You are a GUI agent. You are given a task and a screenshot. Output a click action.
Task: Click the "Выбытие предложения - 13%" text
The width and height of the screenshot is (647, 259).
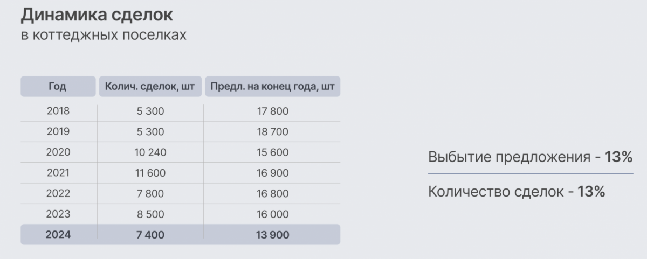530,157
